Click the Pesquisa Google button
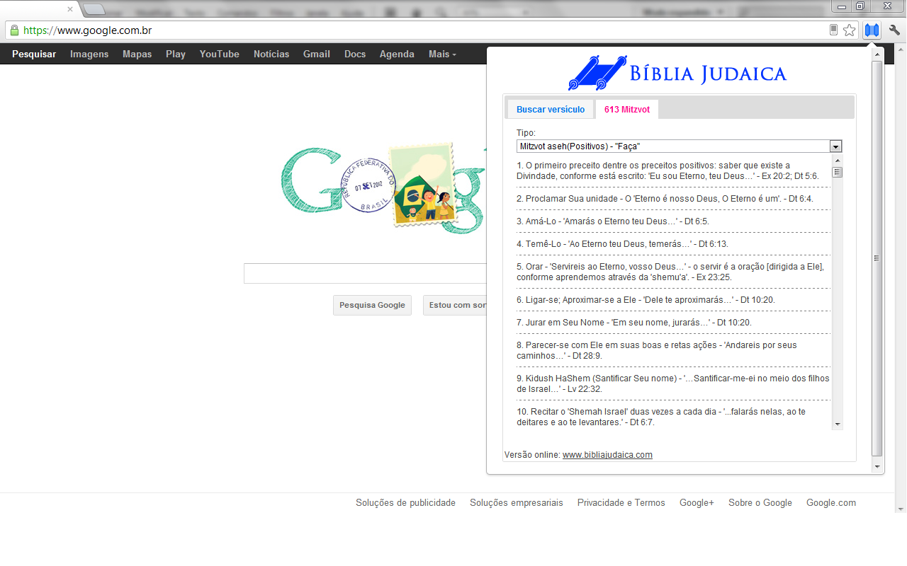The width and height of the screenshot is (907, 566). click(372, 305)
